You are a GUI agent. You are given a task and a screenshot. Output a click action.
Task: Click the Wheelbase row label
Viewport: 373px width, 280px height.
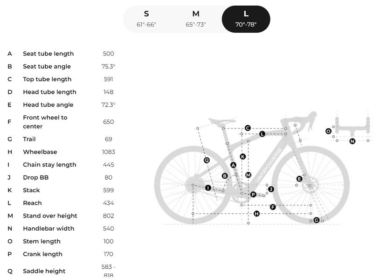[40, 152]
